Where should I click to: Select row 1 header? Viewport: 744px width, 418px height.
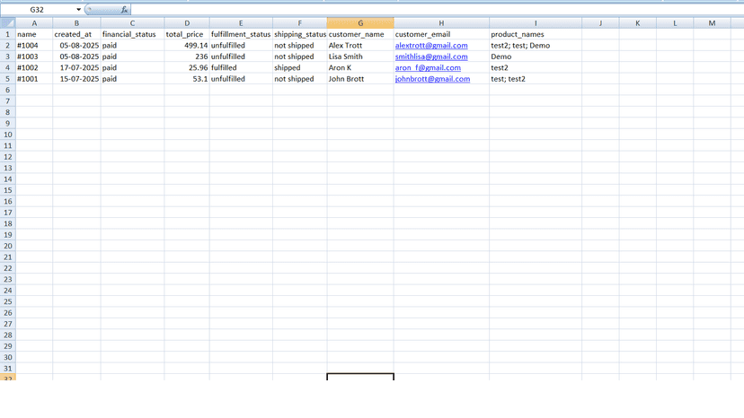pos(7,34)
